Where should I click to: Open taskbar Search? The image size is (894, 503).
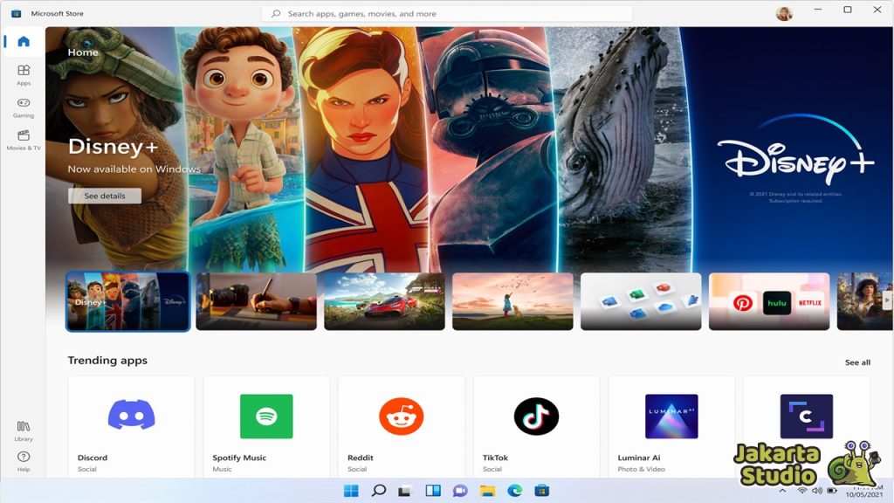pyautogui.click(x=379, y=491)
